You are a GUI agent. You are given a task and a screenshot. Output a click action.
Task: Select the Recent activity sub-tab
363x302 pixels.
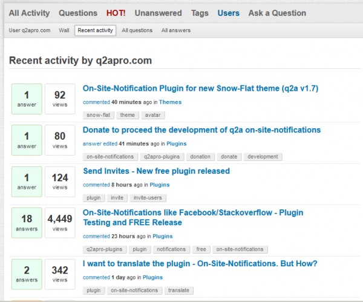pos(95,30)
